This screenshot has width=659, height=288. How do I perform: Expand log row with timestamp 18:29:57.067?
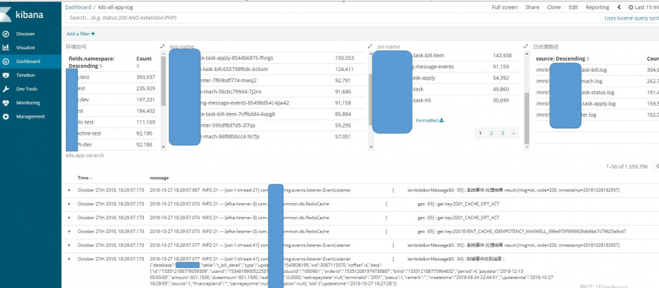tap(70, 190)
